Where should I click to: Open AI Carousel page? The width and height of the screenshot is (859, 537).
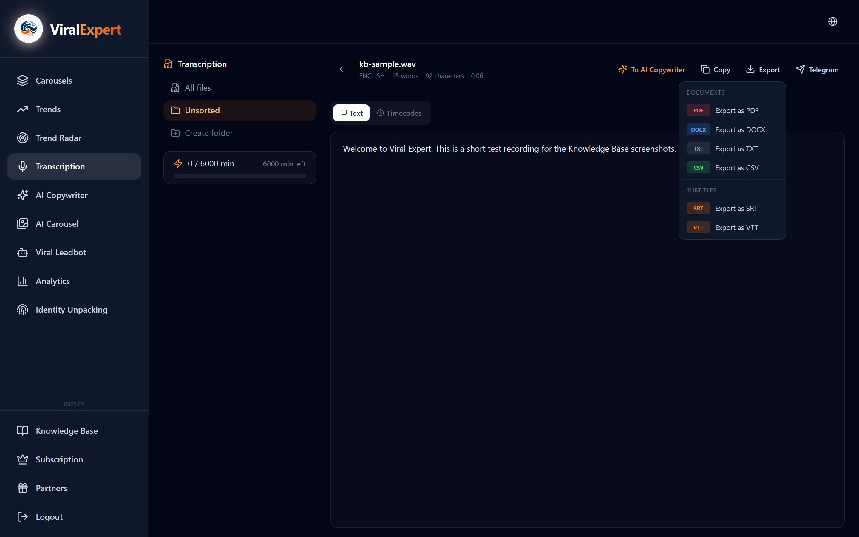pyautogui.click(x=74, y=224)
